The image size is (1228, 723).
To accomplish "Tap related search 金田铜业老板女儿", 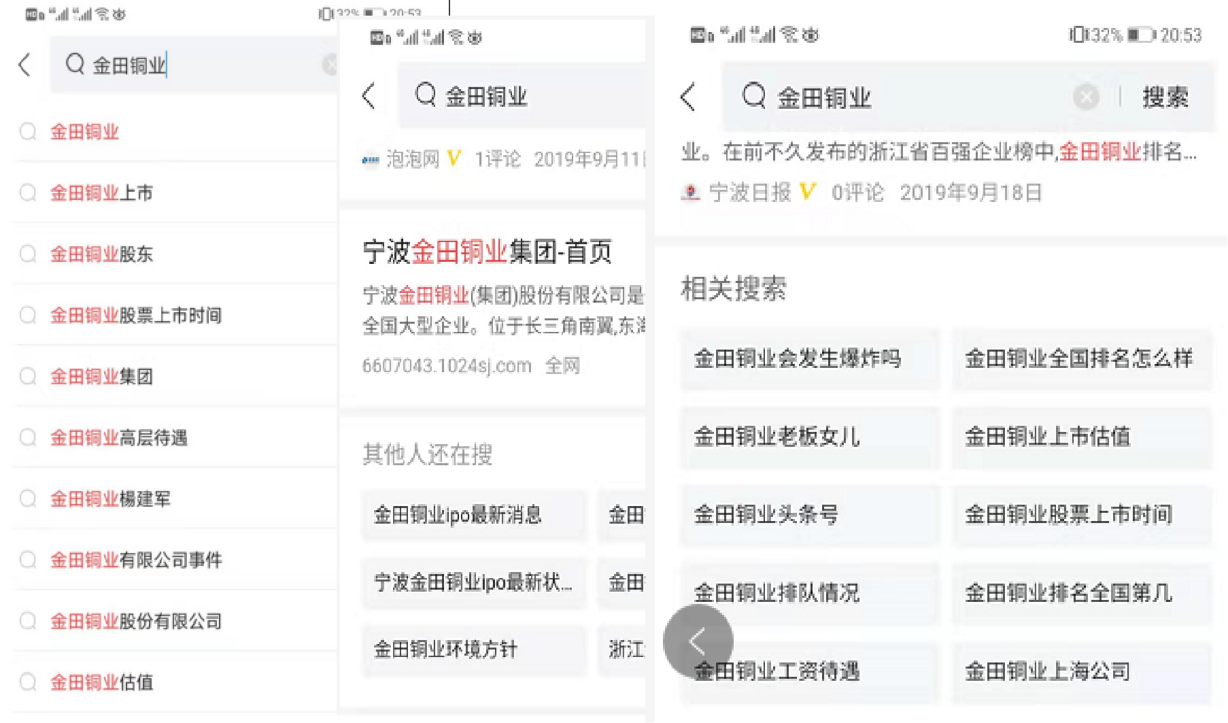I will click(x=810, y=437).
